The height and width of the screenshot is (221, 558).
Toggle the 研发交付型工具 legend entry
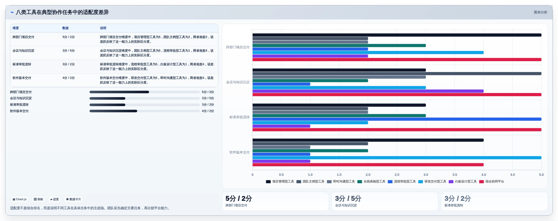[x=432, y=182]
